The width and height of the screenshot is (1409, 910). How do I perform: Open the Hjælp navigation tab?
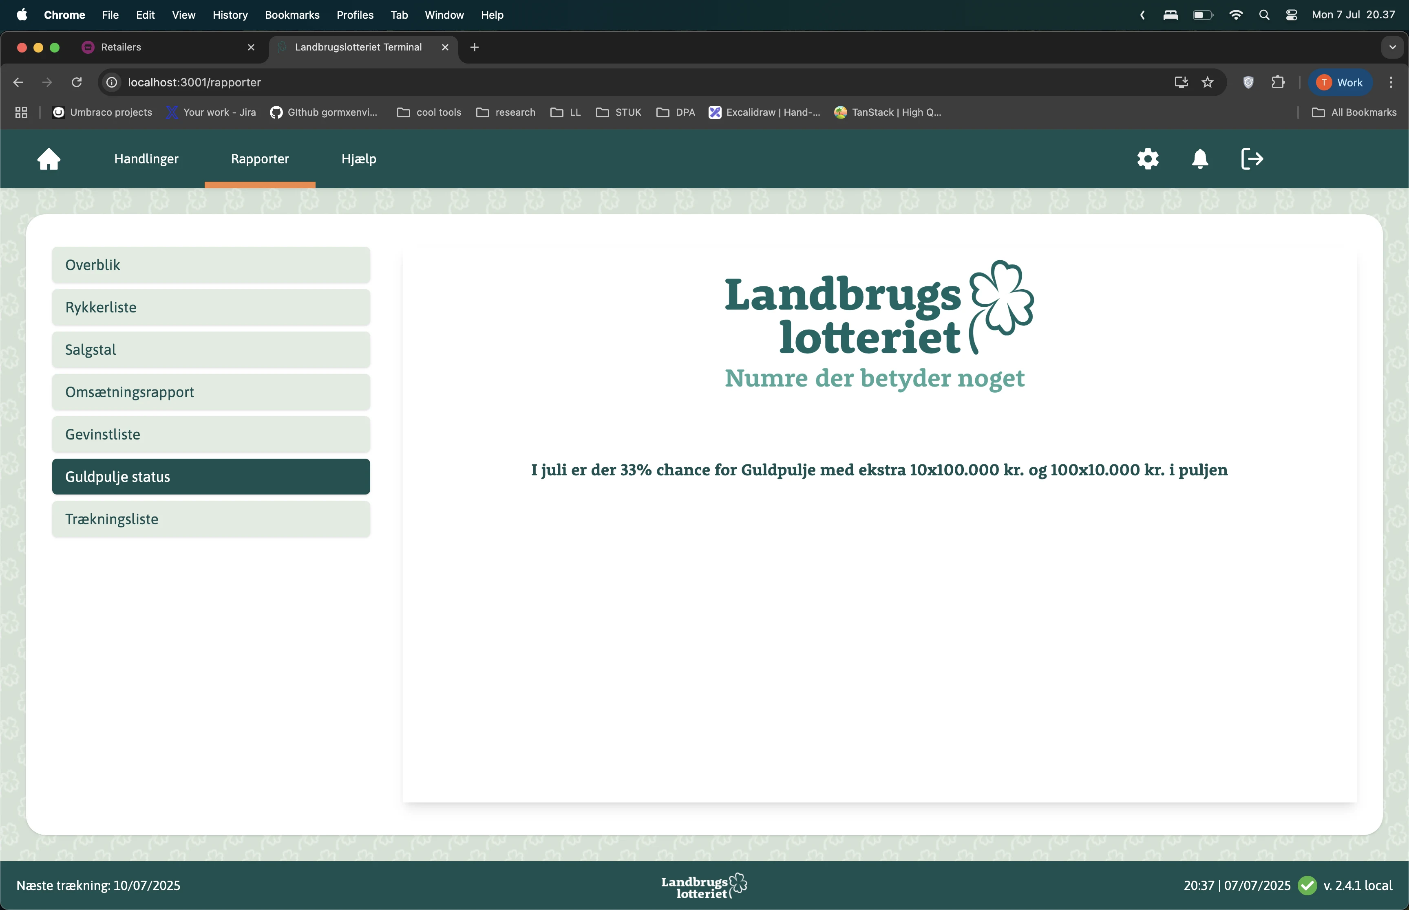click(x=358, y=159)
